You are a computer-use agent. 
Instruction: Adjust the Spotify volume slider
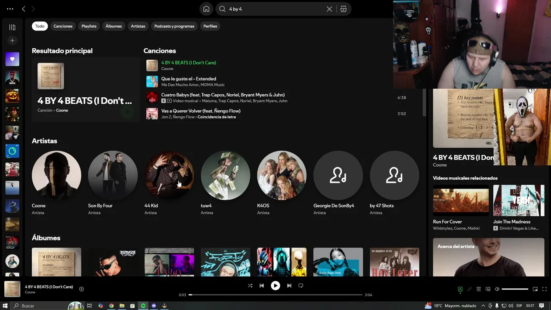point(515,289)
